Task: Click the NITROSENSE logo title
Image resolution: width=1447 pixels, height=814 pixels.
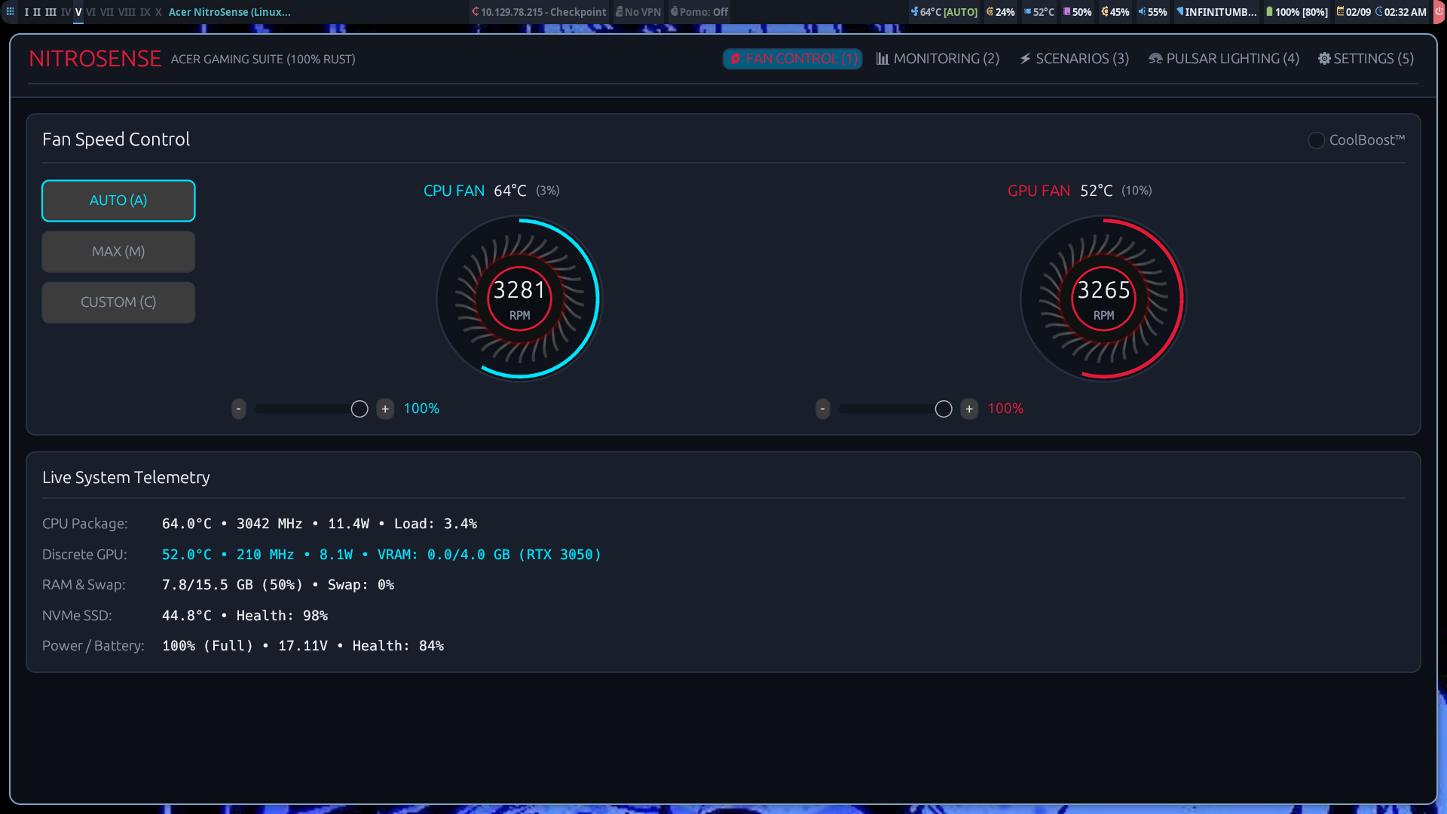Action: click(95, 59)
